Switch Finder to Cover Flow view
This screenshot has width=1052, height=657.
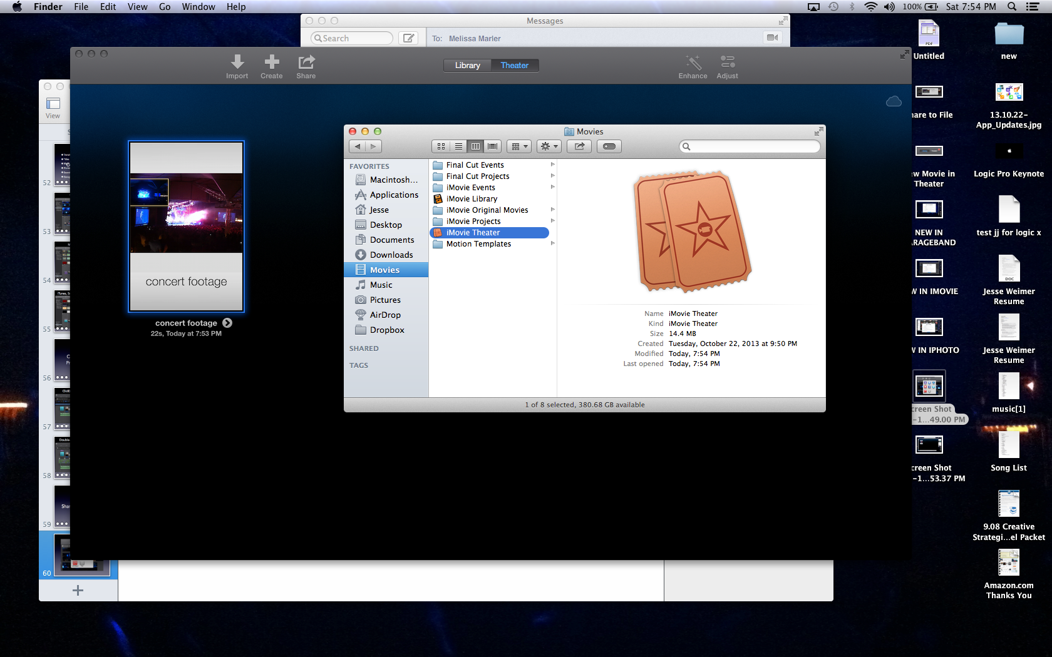493,146
